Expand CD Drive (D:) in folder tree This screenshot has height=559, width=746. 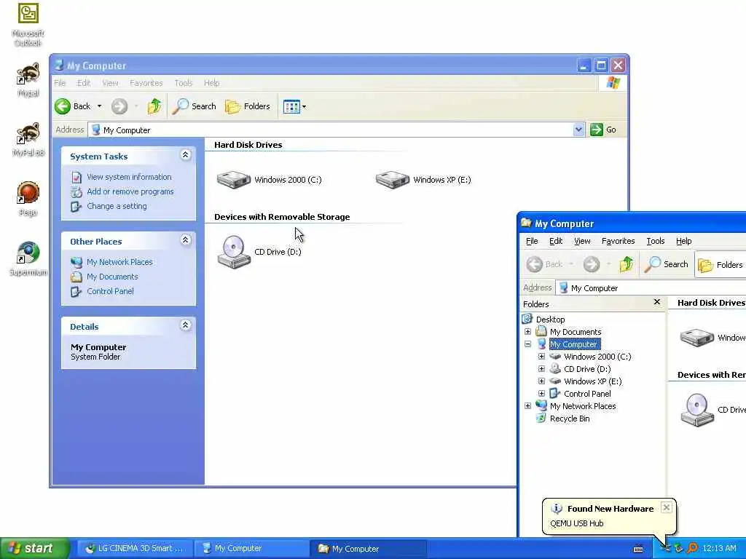[x=541, y=369]
